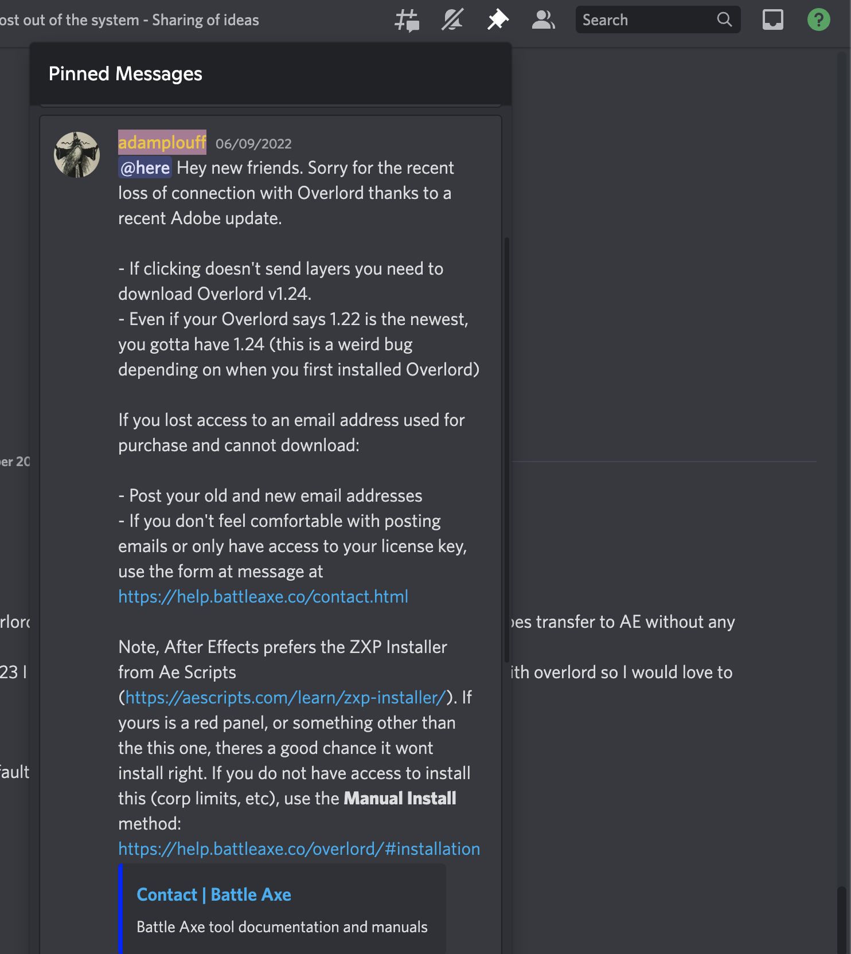The height and width of the screenshot is (954, 851).
Task: Click the search magnifier icon
Action: pos(724,19)
